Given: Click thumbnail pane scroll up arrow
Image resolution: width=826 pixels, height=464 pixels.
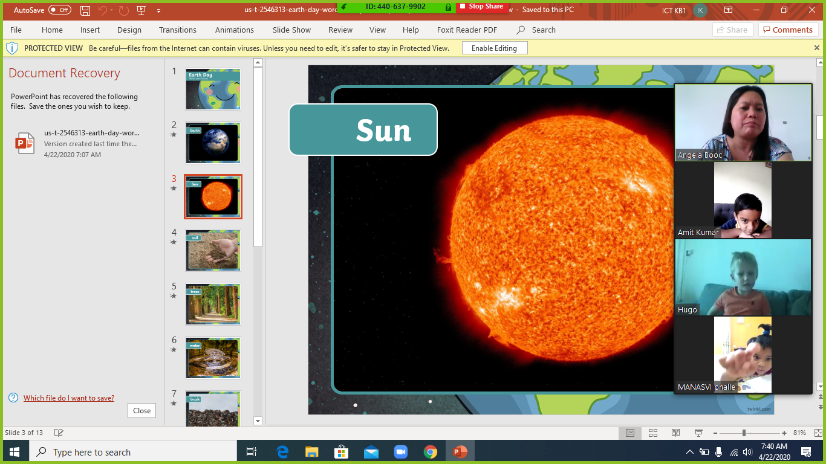Looking at the screenshot, I should [x=258, y=62].
